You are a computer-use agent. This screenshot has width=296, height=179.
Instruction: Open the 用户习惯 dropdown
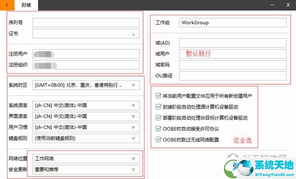tap(86, 127)
